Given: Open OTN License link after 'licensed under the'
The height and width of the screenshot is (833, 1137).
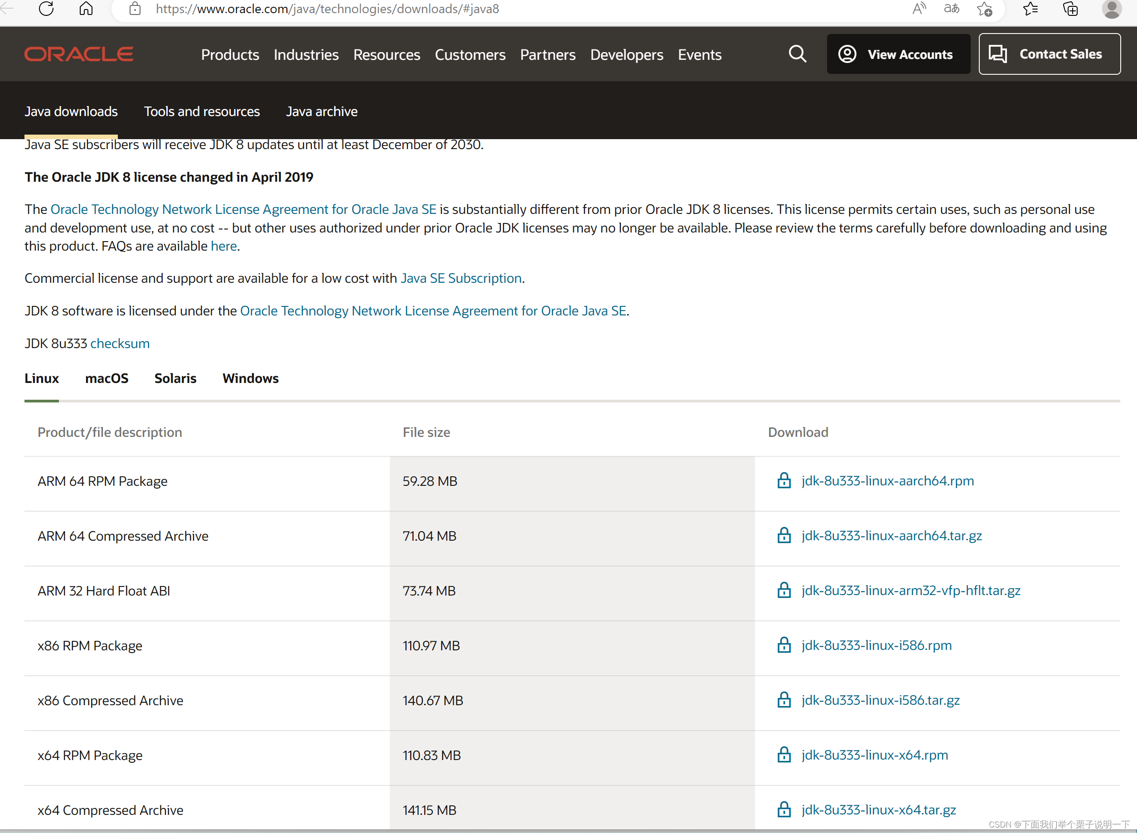Looking at the screenshot, I should (433, 311).
